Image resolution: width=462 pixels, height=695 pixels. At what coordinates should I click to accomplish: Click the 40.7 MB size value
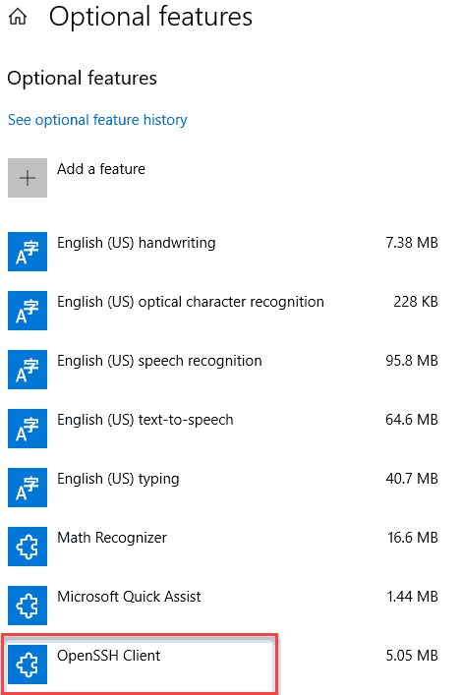pyautogui.click(x=412, y=479)
